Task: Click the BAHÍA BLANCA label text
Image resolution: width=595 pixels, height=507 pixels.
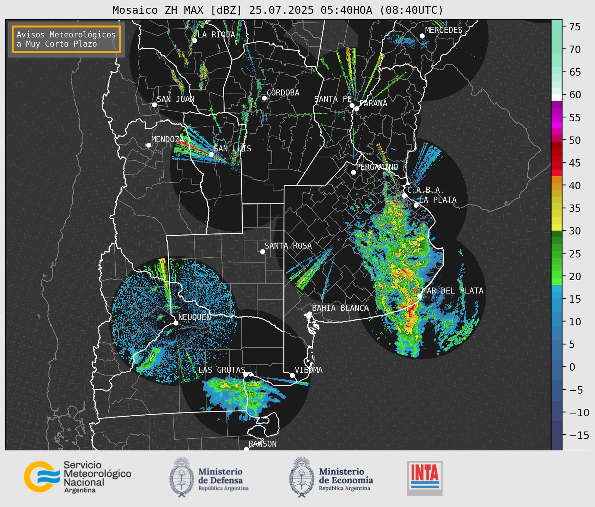Action: (340, 308)
